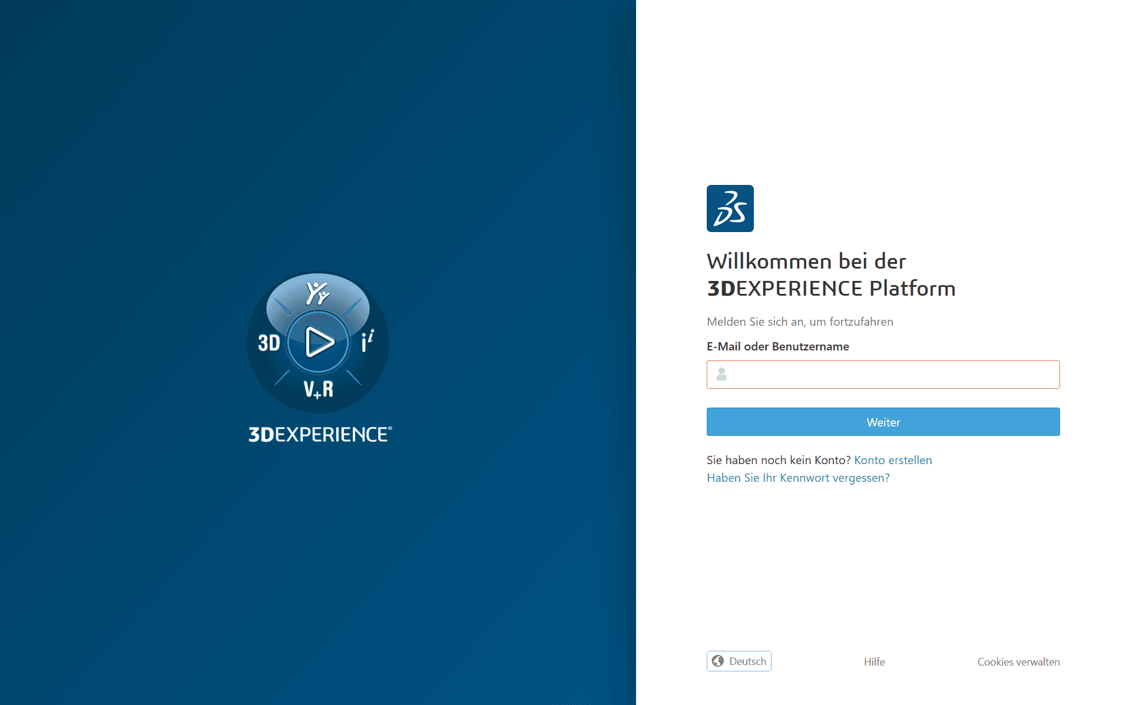This screenshot has width=1129, height=705.
Task: Open the Cookies verwalten link
Action: click(x=1018, y=661)
